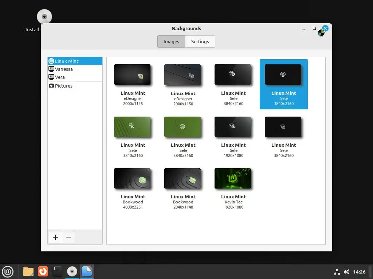This screenshot has height=279, width=373.
Task: Switch to the Images tab
Action: [171, 41]
